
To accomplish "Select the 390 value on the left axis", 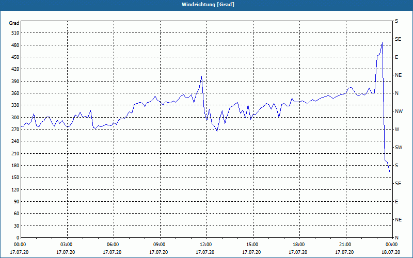I will 15,82.
